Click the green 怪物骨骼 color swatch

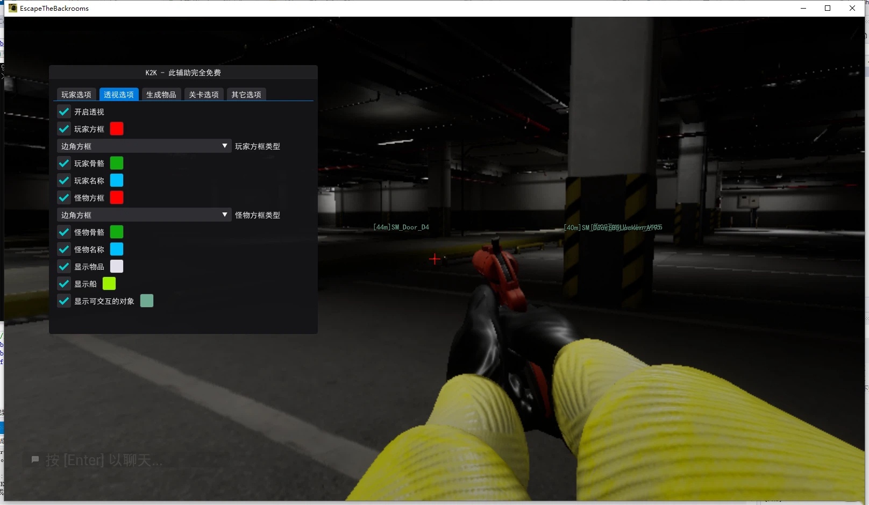(117, 232)
